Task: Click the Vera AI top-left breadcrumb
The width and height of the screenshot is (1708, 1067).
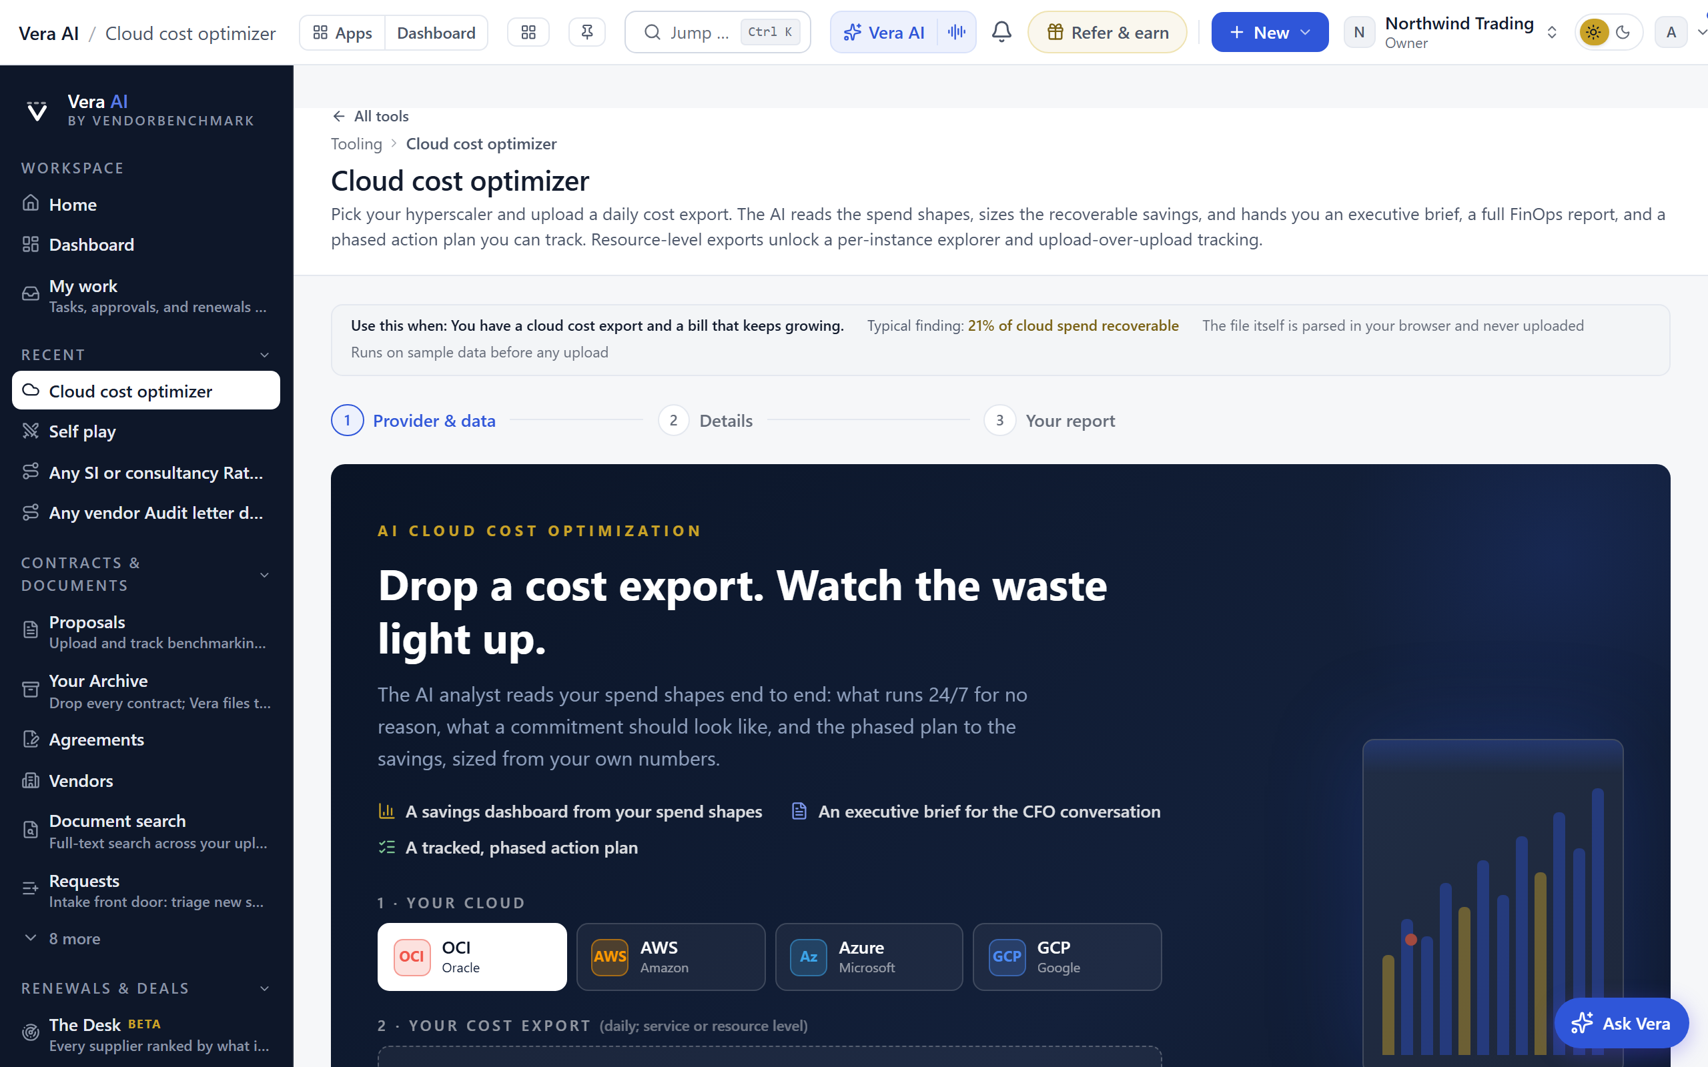Action: [49, 33]
